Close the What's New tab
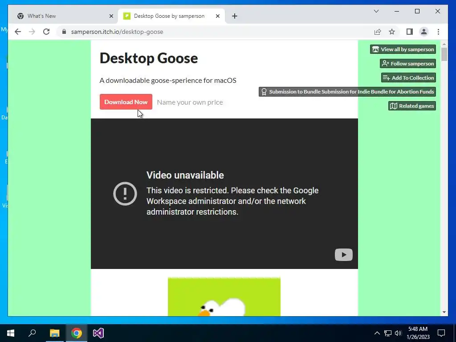The width and height of the screenshot is (456, 342). [x=111, y=16]
